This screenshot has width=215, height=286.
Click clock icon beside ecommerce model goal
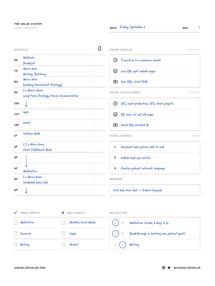point(115,60)
